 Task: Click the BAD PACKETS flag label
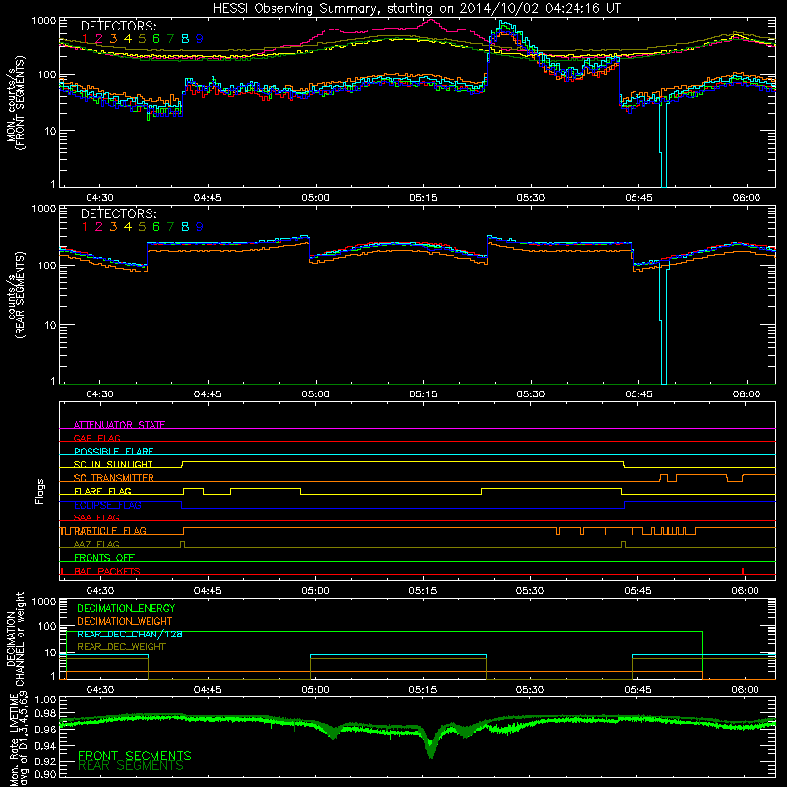pyautogui.click(x=107, y=571)
